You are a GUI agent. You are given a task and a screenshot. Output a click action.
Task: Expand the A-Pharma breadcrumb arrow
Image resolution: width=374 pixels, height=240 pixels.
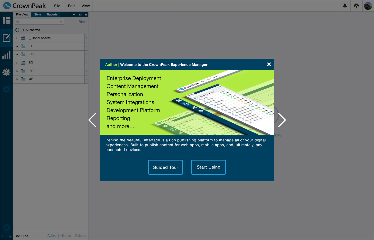[24, 30]
